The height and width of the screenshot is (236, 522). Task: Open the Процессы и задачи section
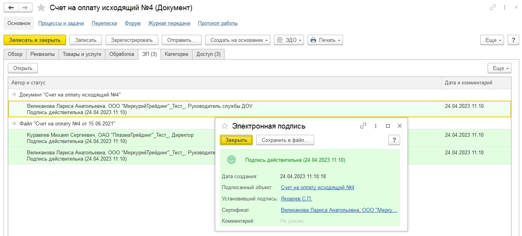point(61,23)
